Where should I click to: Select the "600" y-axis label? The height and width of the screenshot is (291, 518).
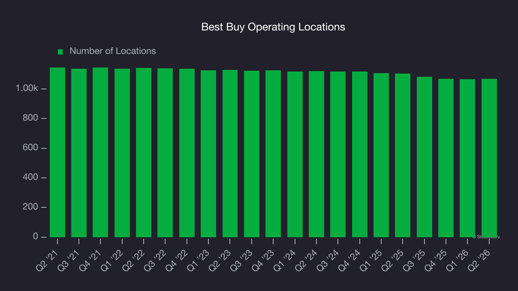31,148
